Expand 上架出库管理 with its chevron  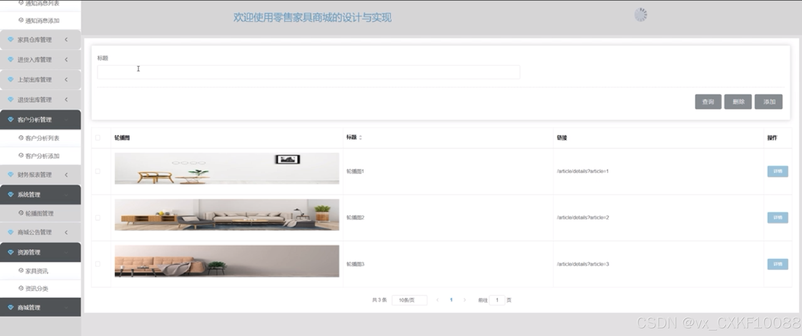[x=66, y=79]
